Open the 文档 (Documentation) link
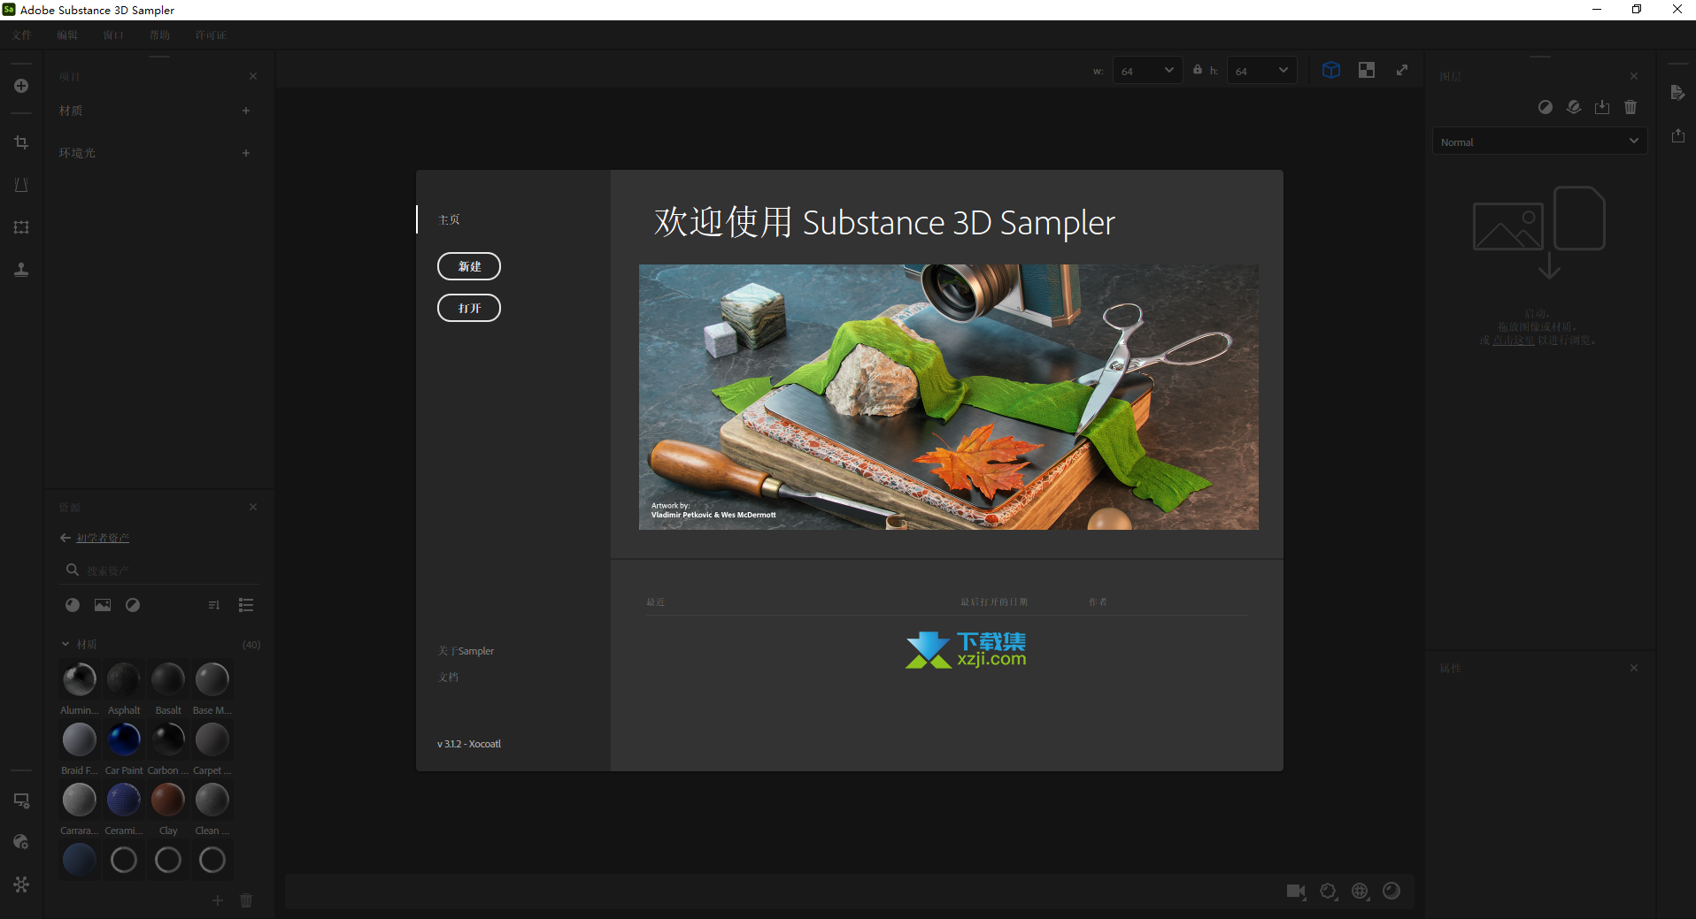The height and width of the screenshot is (919, 1696). coord(448,677)
